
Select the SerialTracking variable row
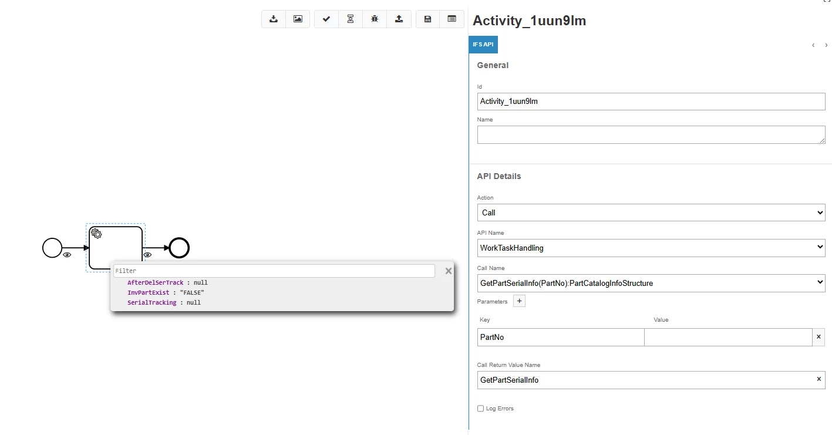coord(164,302)
